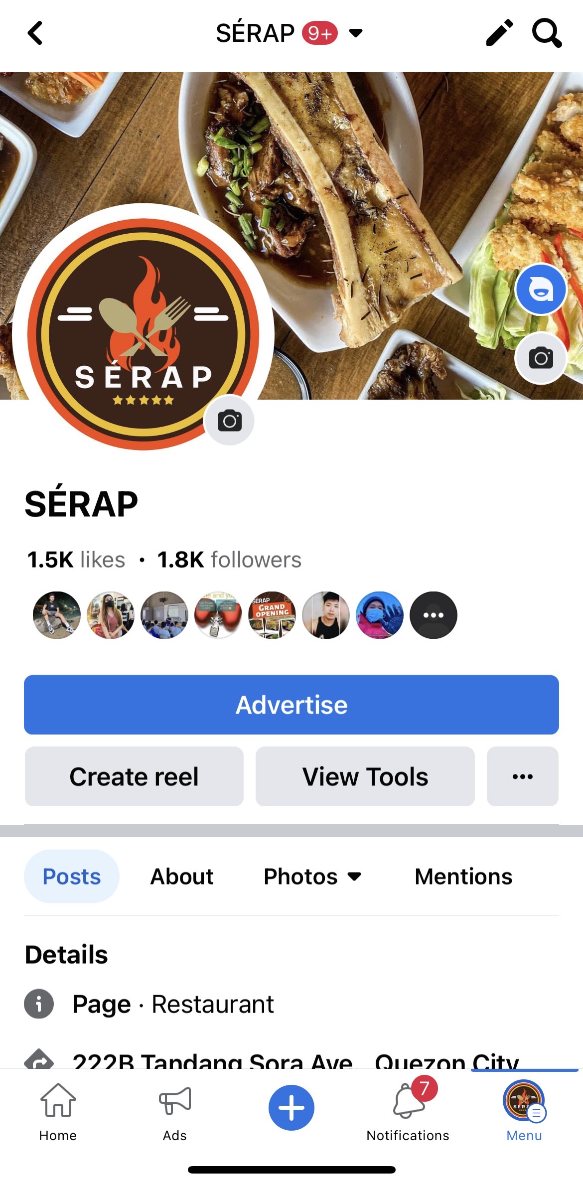The width and height of the screenshot is (583, 1185).
Task: Open the pencil edit page icon
Action: pyautogui.click(x=500, y=33)
